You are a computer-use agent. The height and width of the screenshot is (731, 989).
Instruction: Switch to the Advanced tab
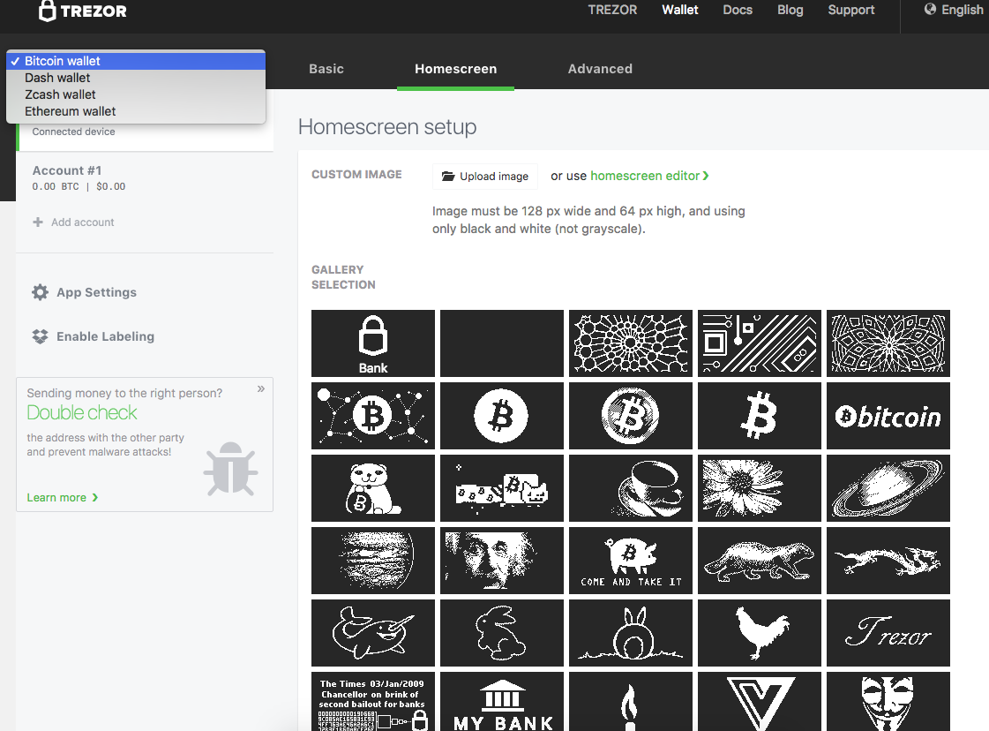(x=600, y=69)
